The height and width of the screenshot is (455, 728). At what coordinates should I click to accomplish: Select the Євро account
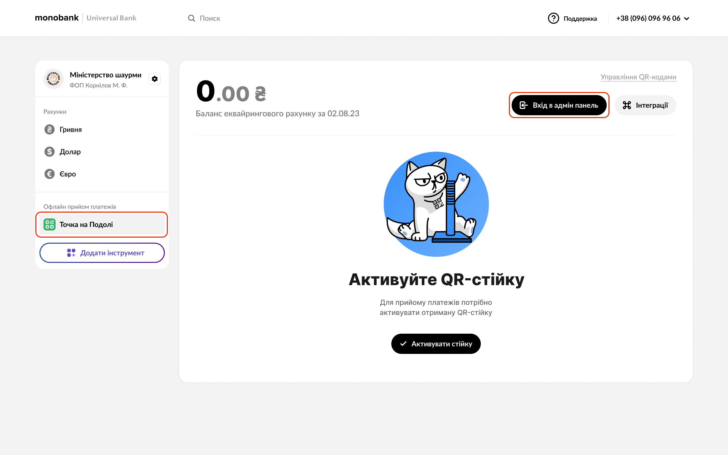coord(68,174)
